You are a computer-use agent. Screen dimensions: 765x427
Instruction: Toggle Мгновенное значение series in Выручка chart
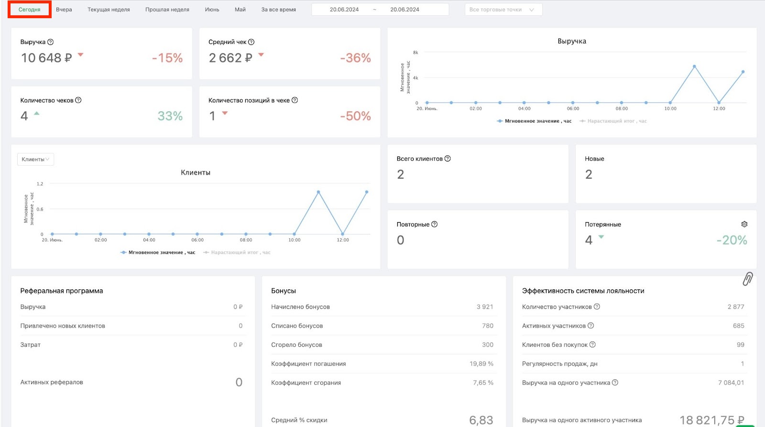pos(534,121)
